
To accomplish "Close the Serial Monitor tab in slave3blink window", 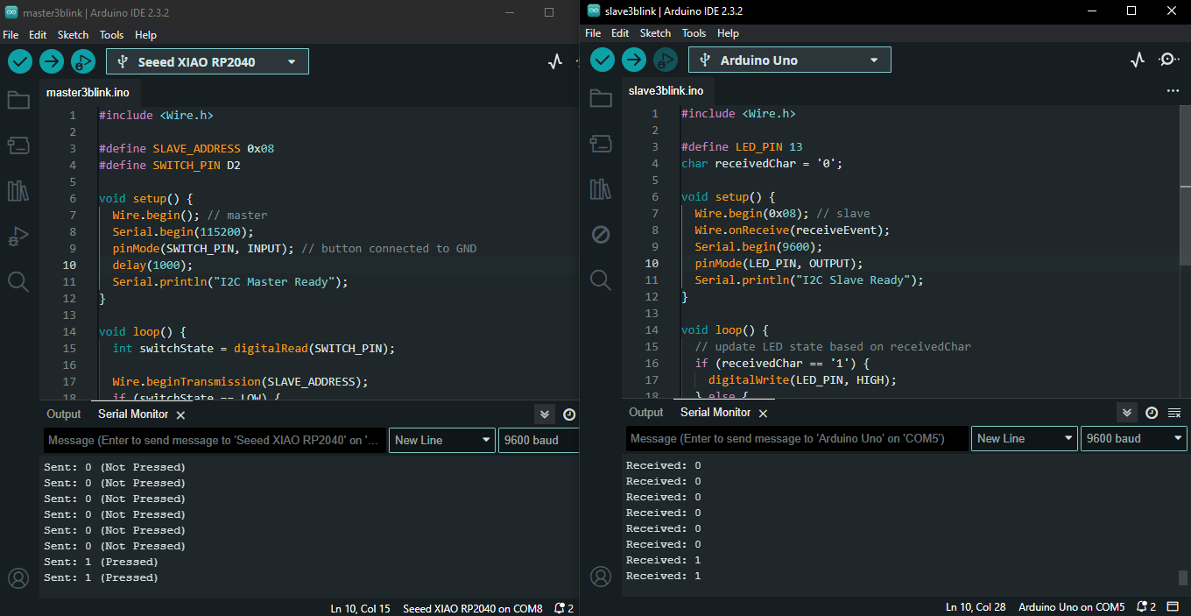I will (763, 413).
